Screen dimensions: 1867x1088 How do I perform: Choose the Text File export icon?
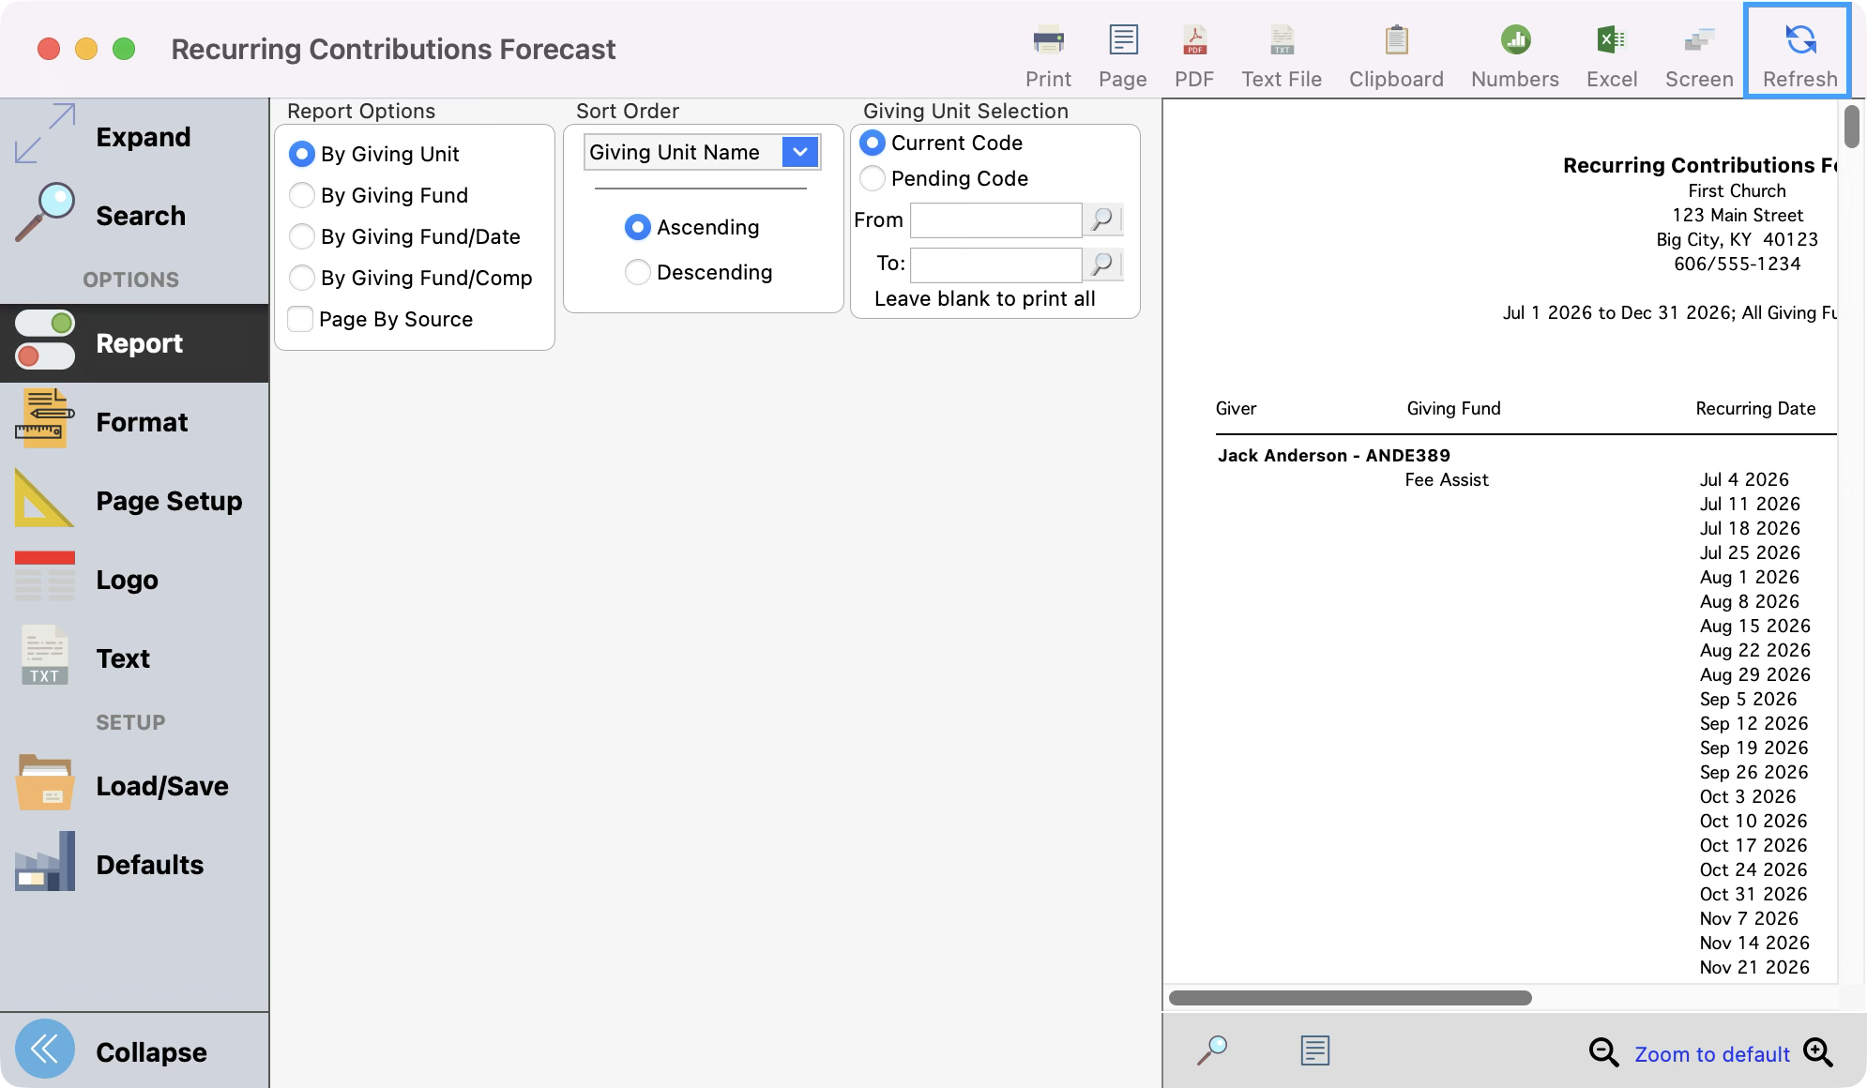coord(1282,40)
